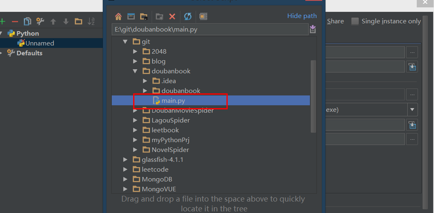Edit defaults with the wrench icon
434x213 pixels.
tap(40, 21)
